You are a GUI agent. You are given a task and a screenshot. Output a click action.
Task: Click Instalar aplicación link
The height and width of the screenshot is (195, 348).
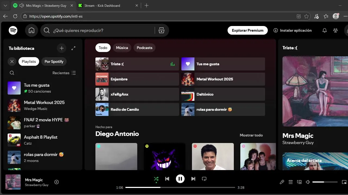[293, 30]
